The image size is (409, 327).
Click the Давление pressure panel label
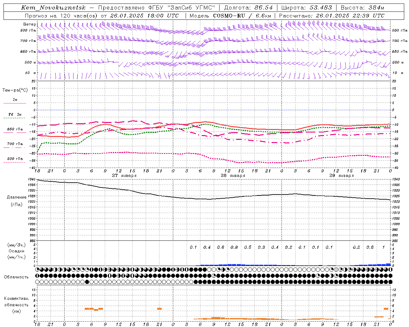(17, 197)
